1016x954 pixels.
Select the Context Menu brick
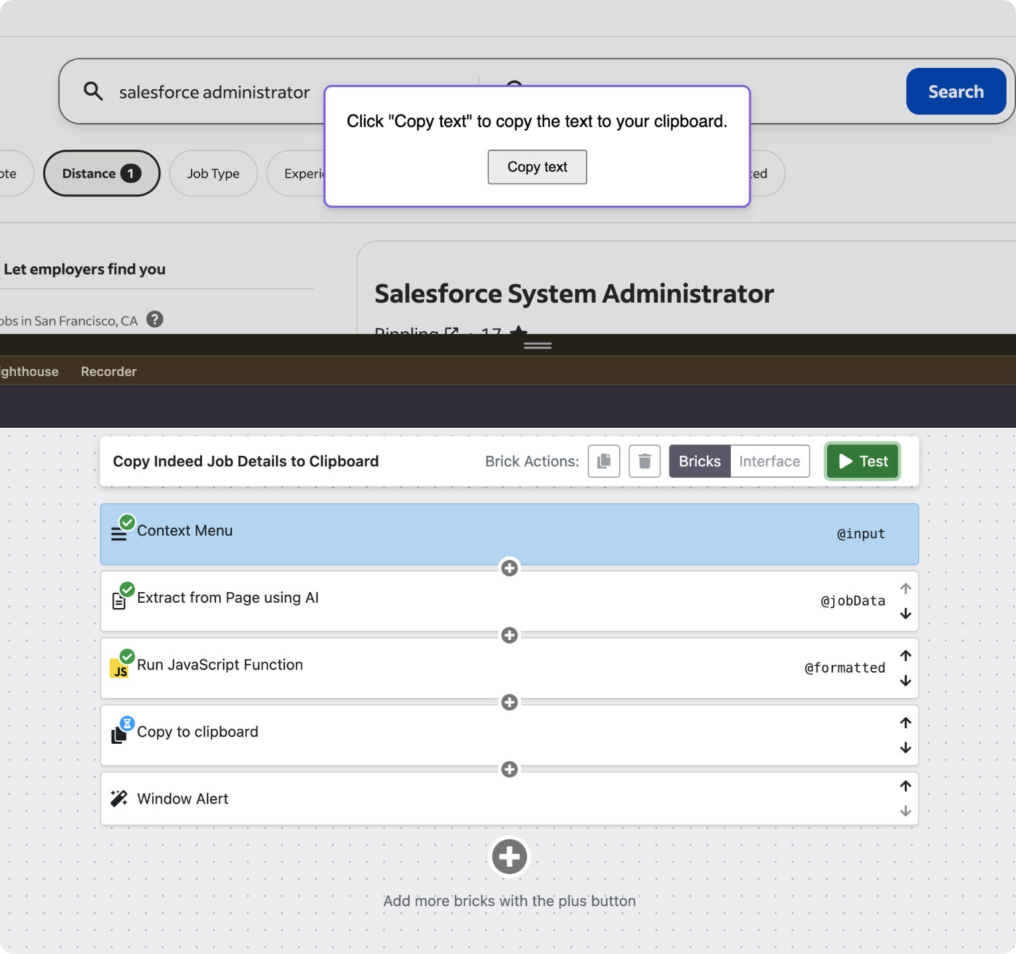pyautogui.click(x=465, y=534)
